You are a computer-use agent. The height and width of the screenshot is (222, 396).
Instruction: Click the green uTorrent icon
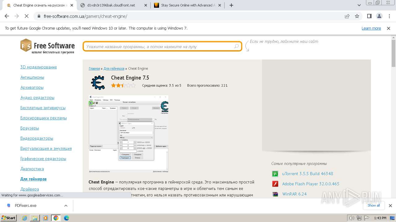275,174
